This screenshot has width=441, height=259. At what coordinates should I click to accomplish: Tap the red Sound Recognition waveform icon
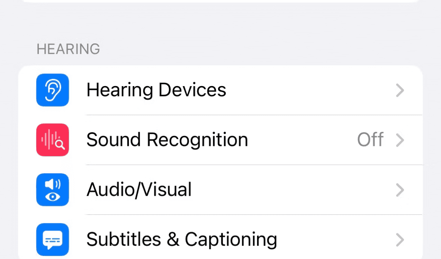[x=52, y=140]
